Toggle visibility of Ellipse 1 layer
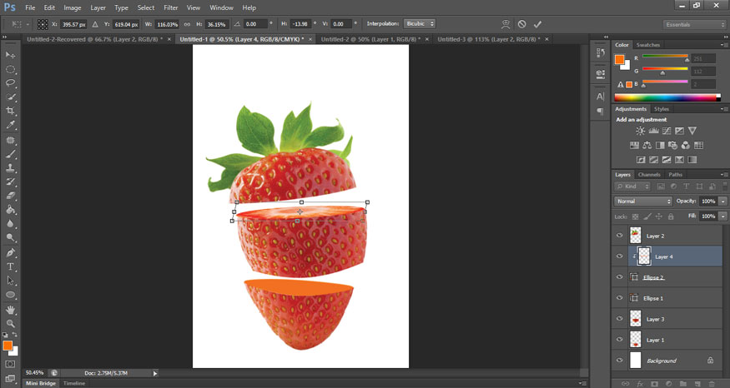 619,298
